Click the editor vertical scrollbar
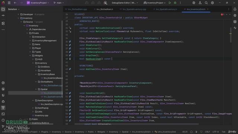Screen dimensions: 238x134 [x=231, y=35]
